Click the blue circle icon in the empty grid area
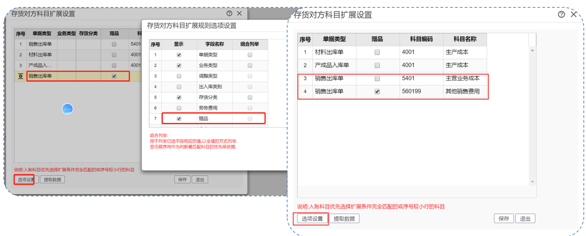Viewport: 586px width, 236px height. click(67, 109)
